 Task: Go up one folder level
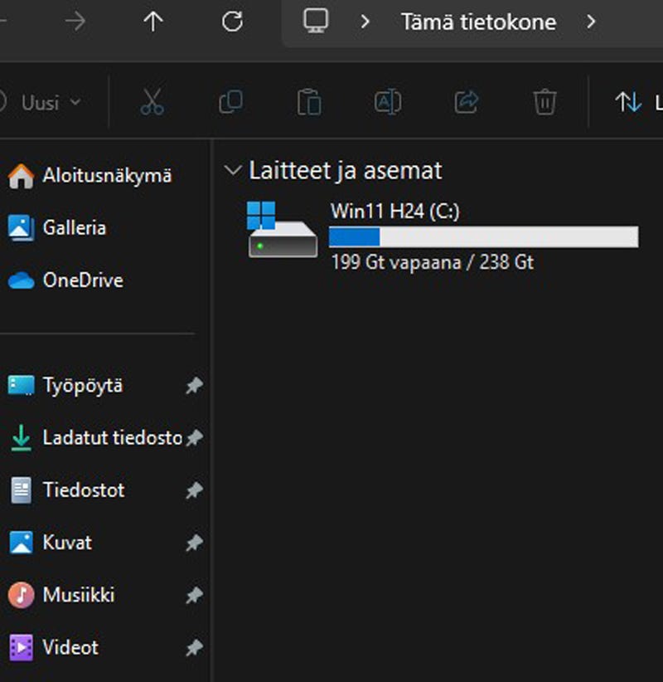coord(153,22)
